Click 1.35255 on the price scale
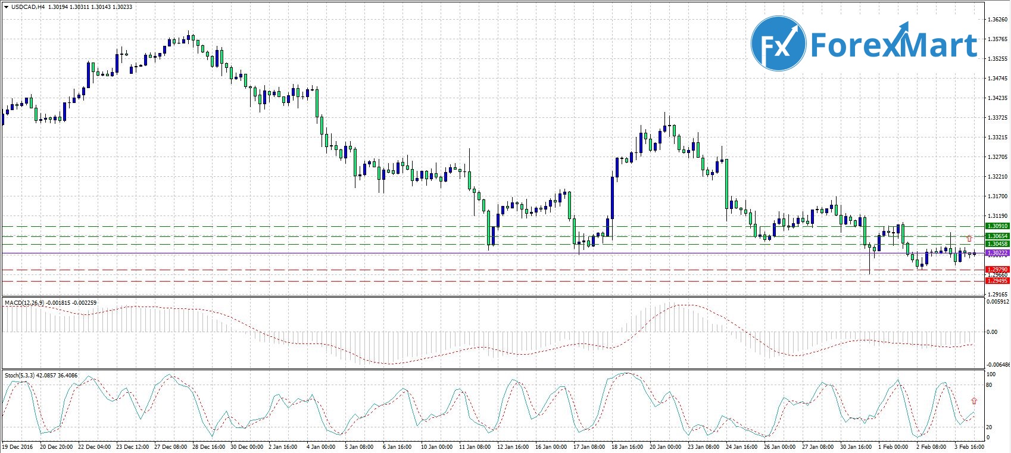 [997, 59]
